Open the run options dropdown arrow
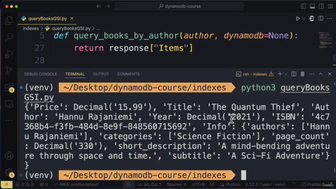 303,19
